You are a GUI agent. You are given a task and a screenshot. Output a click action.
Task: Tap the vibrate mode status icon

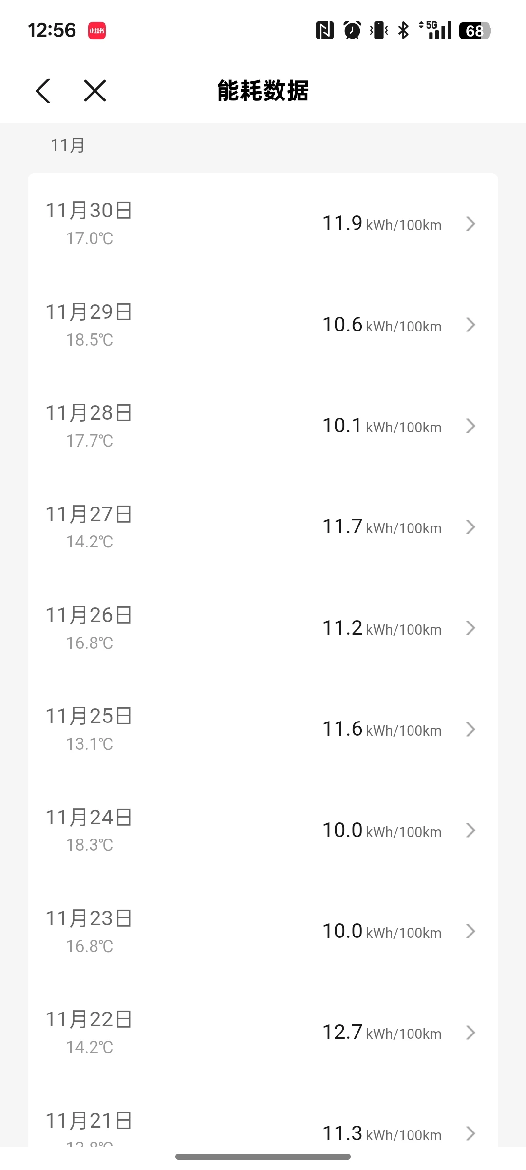click(379, 30)
